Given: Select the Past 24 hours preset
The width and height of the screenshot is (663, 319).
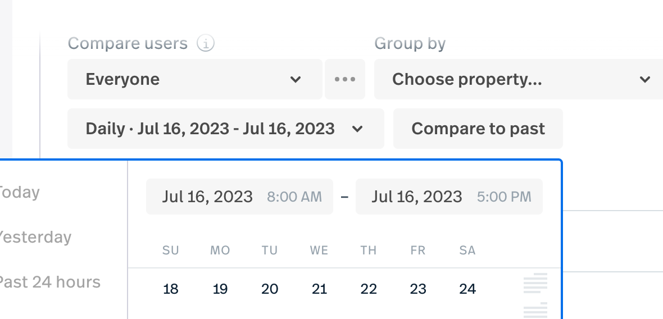Looking at the screenshot, I should (49, 282).
